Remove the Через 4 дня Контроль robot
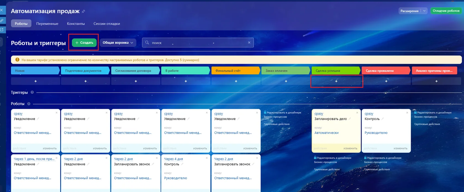464x192 pixels. (207, 158)
